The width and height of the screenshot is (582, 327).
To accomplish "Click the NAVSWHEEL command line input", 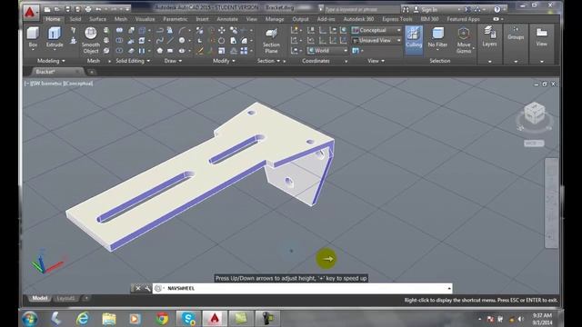I will [x=302, y=288].
